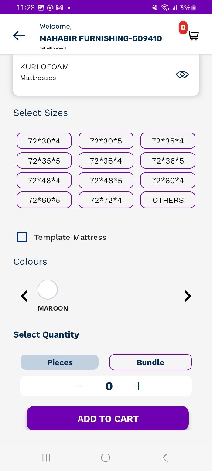This screenshot has height=471, width=212.
Task: Switch to Pieces quantity tab
Action: (x=59, y=362)
